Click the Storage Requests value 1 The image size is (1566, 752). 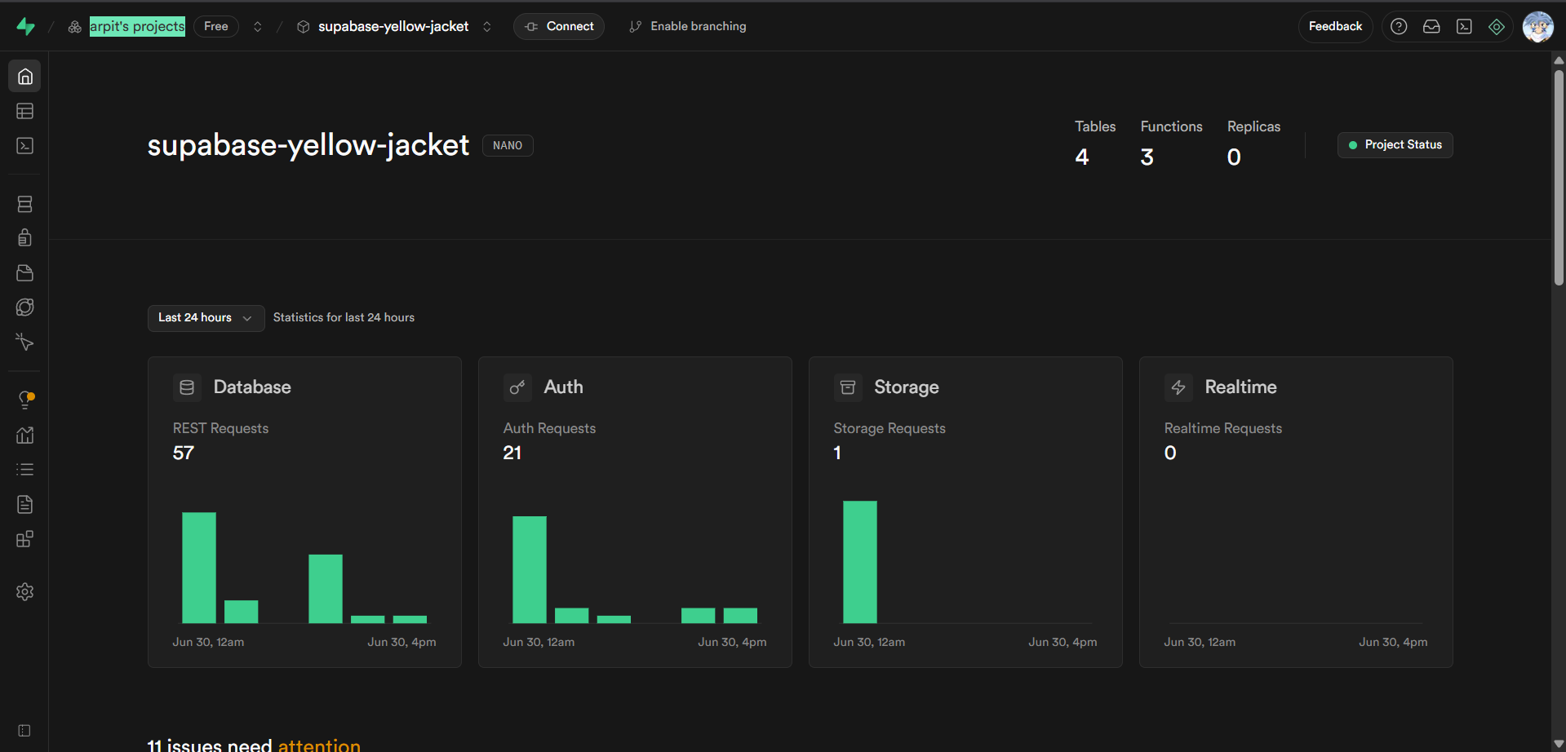click(x=837, y=453)
